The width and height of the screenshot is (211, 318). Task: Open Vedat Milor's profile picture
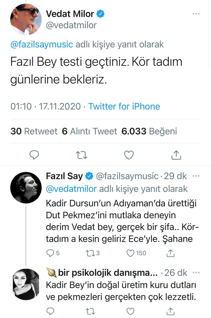(26, 19)
